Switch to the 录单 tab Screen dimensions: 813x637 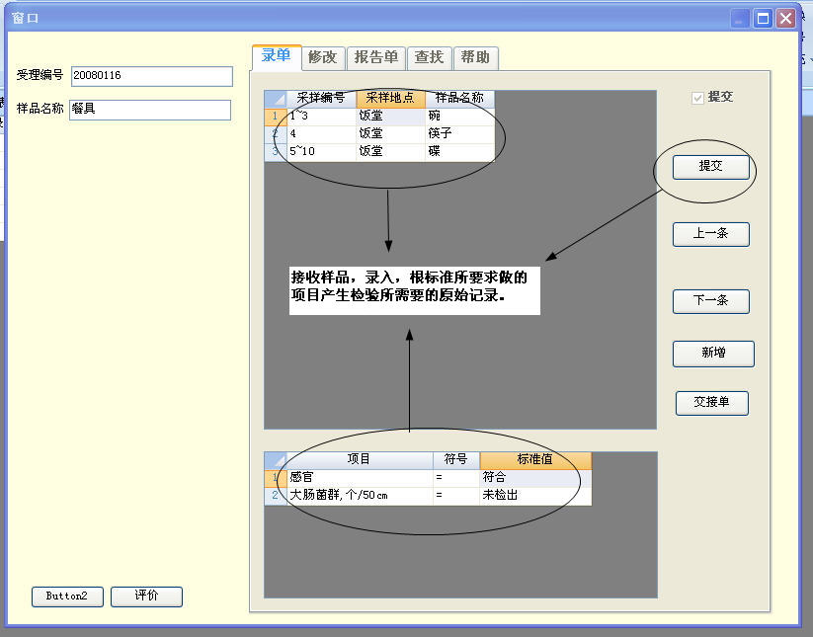[x=276, y=56]
